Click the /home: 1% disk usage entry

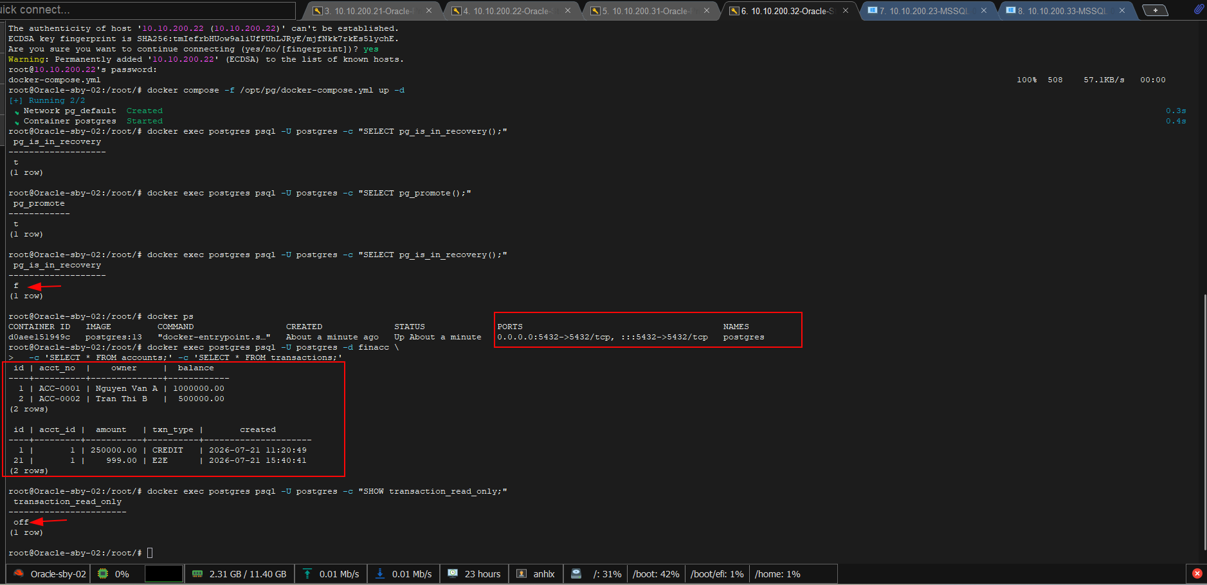[x=777, y=574]
